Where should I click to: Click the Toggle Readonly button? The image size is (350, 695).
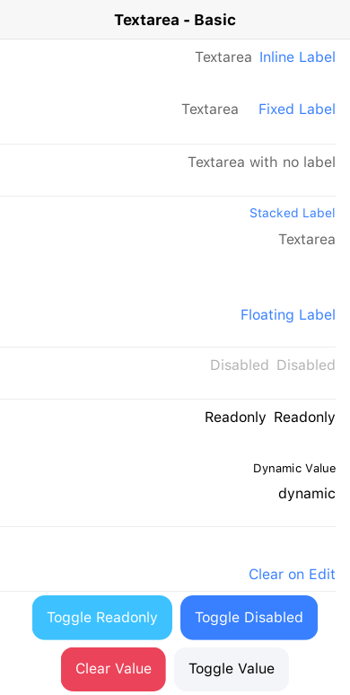102,618
